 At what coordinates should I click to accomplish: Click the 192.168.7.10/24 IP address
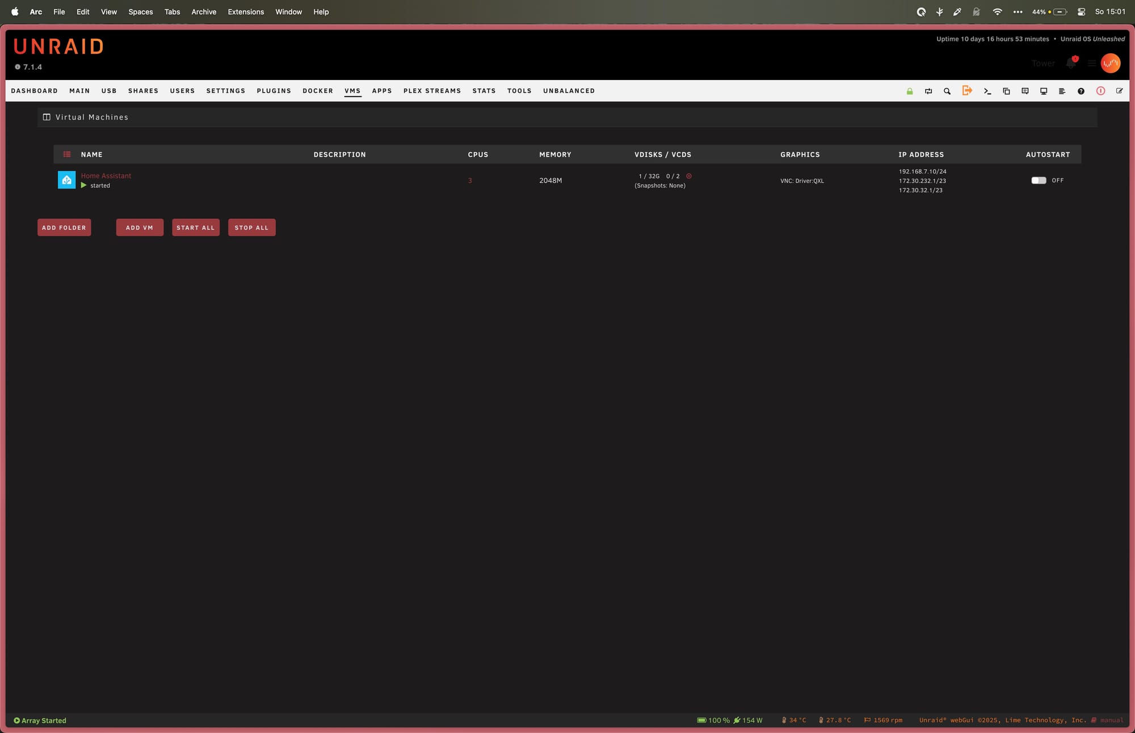click(x=922, y=171)
